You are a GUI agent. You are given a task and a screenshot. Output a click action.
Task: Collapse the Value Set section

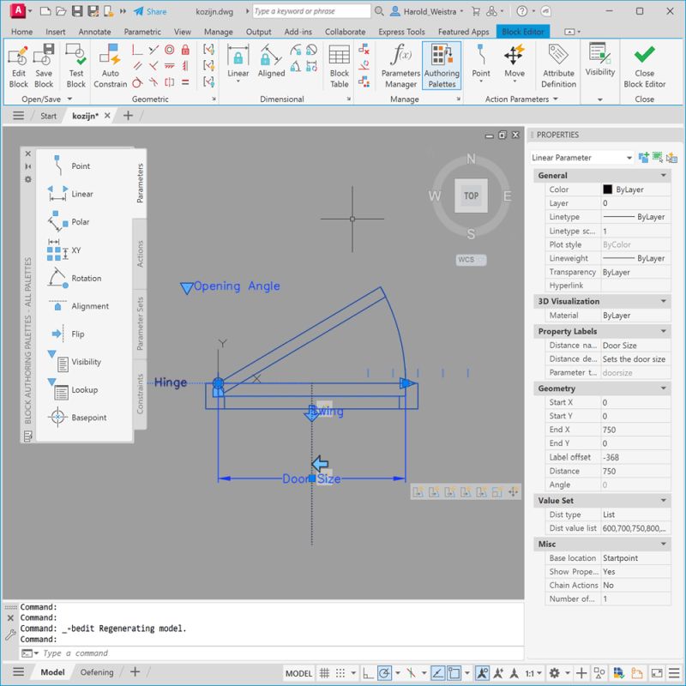pyautogui.click(x=663, y=501)
